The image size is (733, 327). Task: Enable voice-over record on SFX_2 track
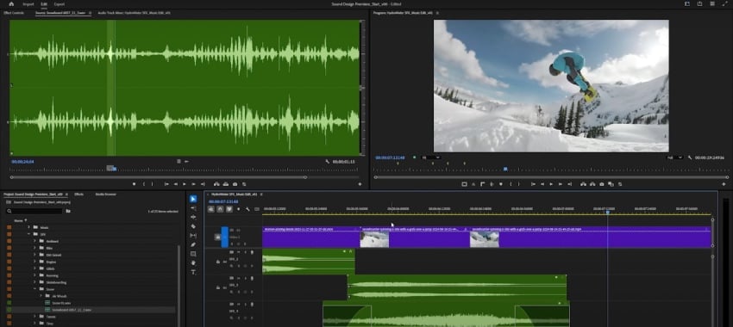click(252, 252)
